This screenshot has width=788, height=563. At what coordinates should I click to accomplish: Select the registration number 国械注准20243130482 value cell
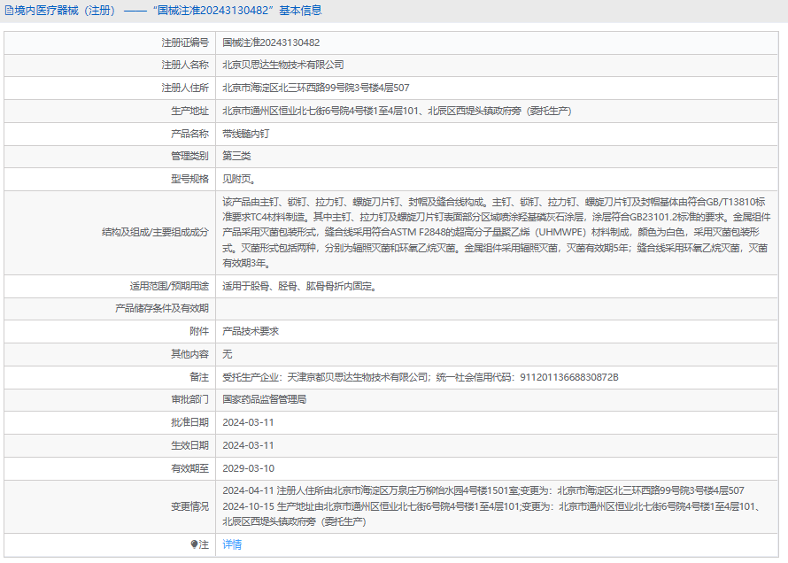click(271, 42)
